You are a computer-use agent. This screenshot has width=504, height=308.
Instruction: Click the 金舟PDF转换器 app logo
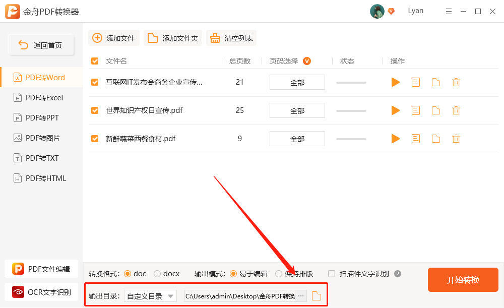[13, 12]
